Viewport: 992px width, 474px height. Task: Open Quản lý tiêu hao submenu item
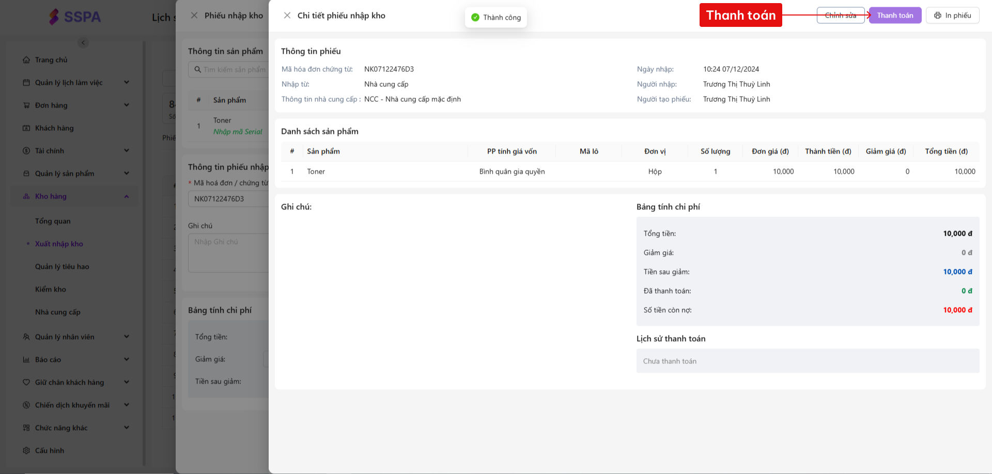62,267
